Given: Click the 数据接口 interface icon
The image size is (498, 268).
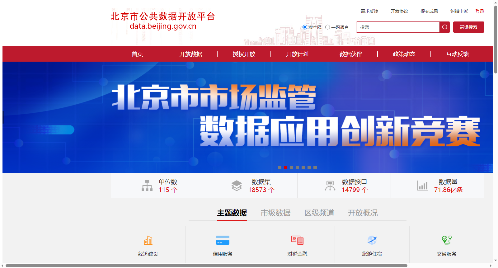Looking at the screenshot, I should pos(330,186).
